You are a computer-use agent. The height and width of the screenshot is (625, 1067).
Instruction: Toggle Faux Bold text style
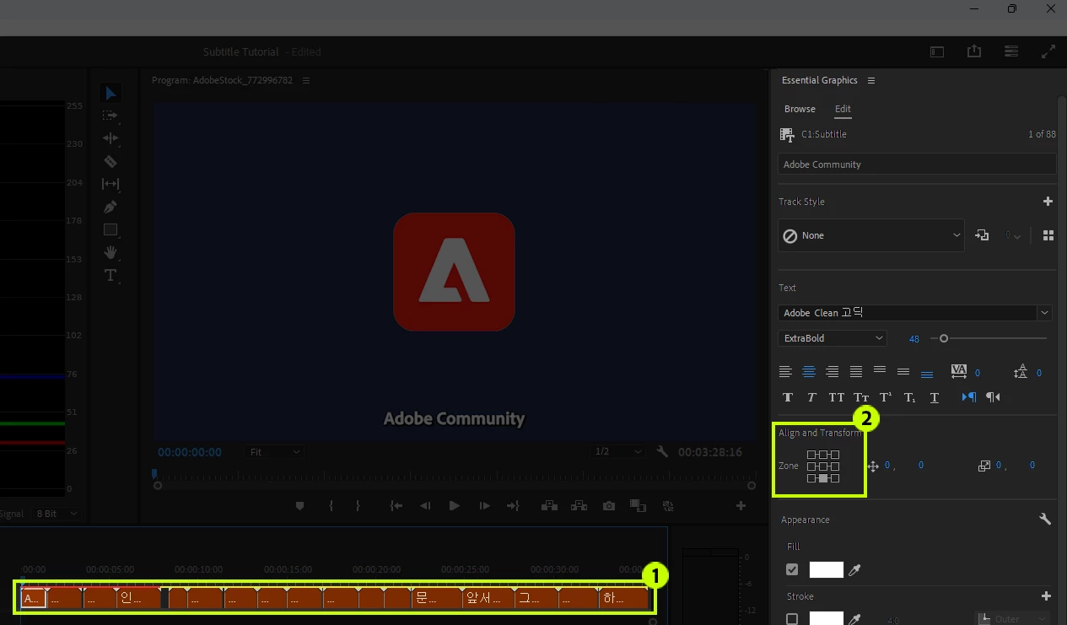[788, 397]
